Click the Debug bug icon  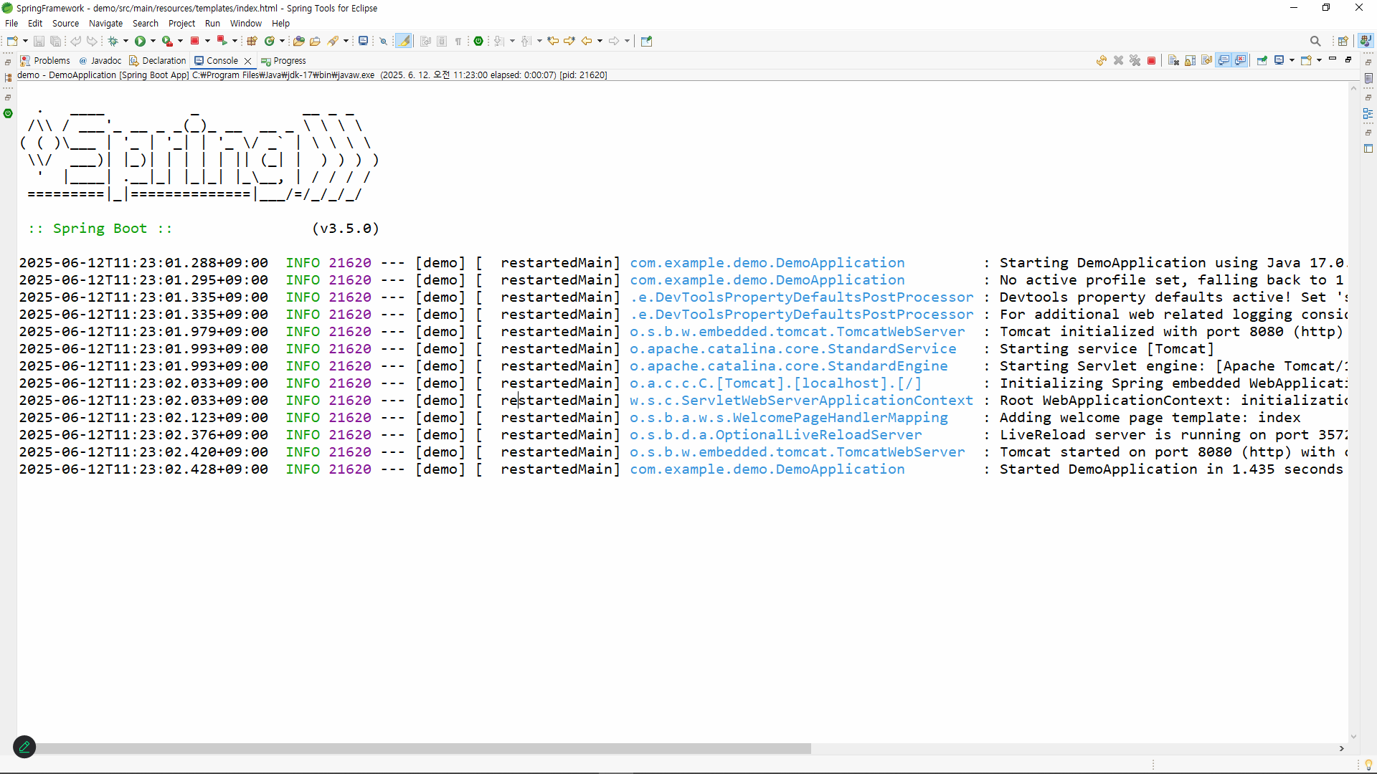[113, 41]
